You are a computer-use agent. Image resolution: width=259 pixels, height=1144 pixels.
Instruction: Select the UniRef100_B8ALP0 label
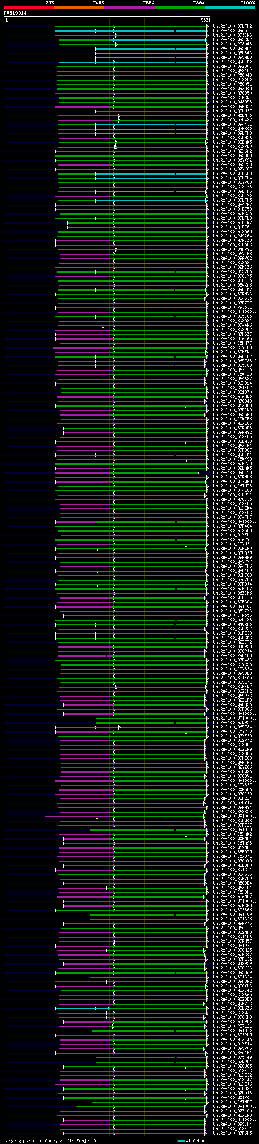point(232,549)
